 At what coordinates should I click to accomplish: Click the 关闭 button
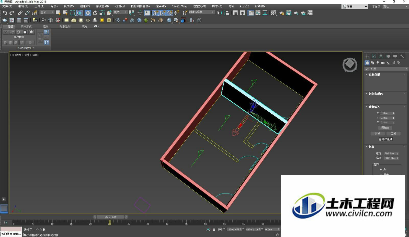click(x=378, y=134)
